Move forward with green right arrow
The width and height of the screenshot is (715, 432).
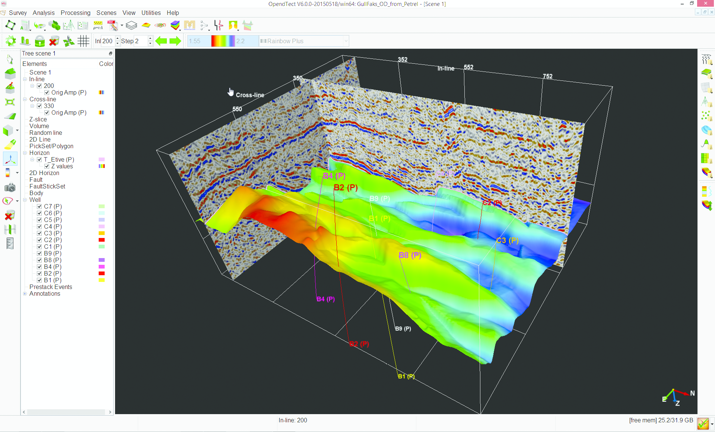(175, 41)
